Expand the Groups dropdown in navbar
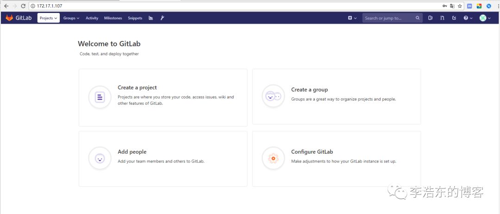500x214 pixels. click(71, 18)
